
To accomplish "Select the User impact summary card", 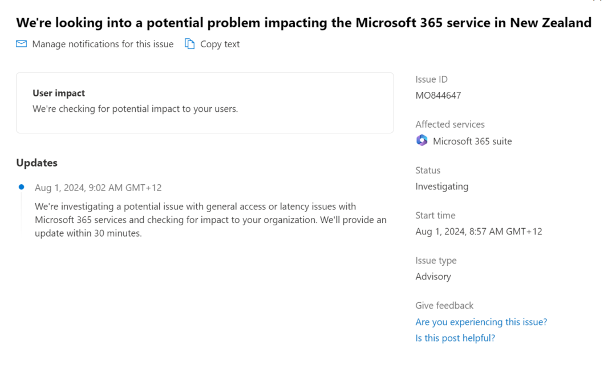I will 205,103.
